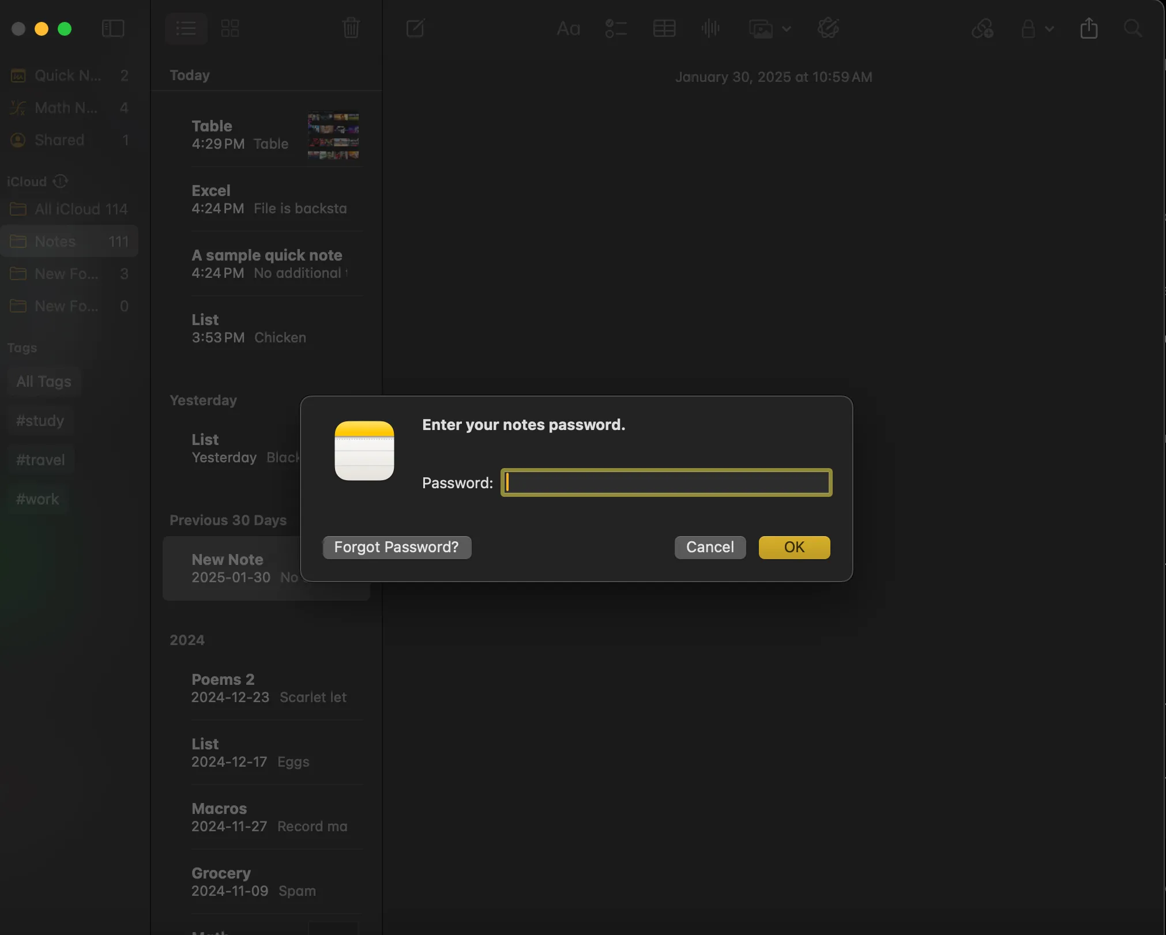Viewport: 1166px width, 935px height.
Task: Click the Forgot Password? button
Action: (396, 547)
